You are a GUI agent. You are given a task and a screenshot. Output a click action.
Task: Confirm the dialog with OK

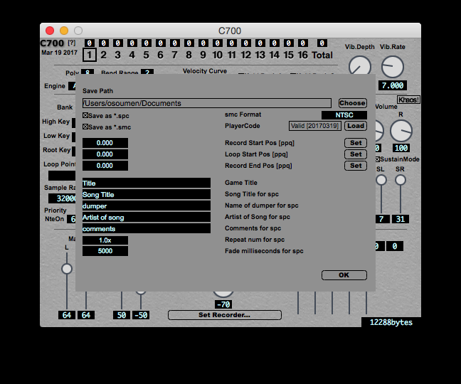(344, 275)
